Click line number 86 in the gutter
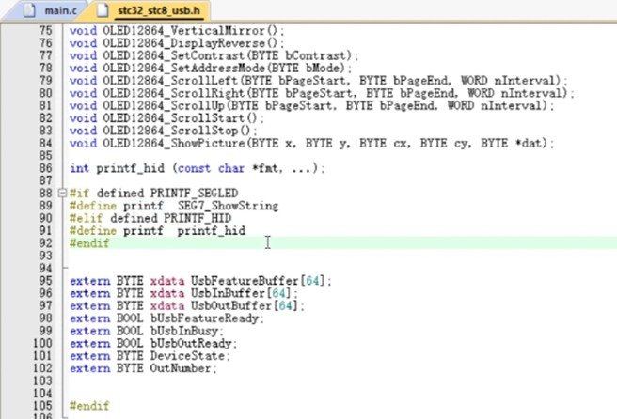This screenshot has height=419, width=617. (x=45, y=168)
